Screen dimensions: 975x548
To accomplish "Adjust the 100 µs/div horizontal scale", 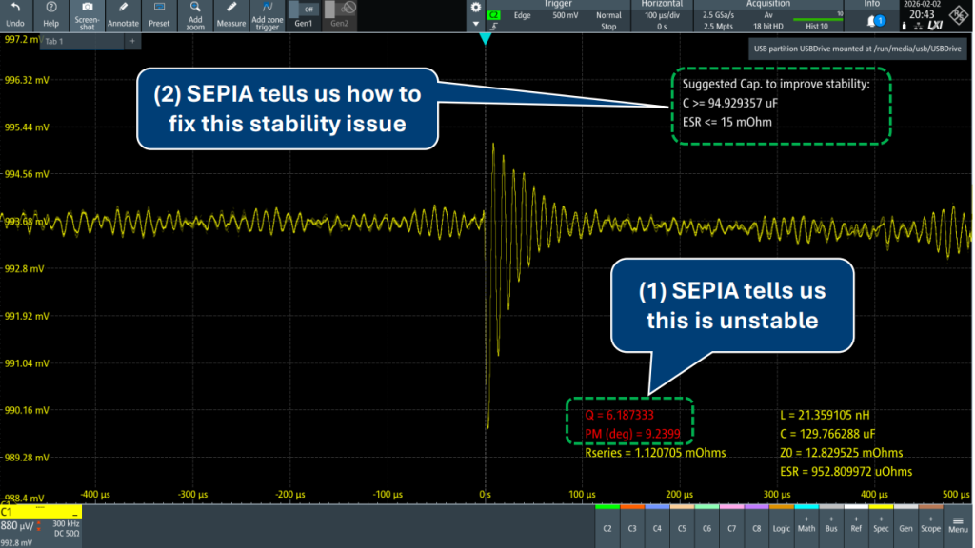I will tap(662, 15).
